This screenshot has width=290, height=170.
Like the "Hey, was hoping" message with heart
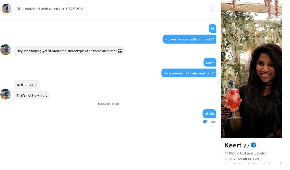click(212, 51)
